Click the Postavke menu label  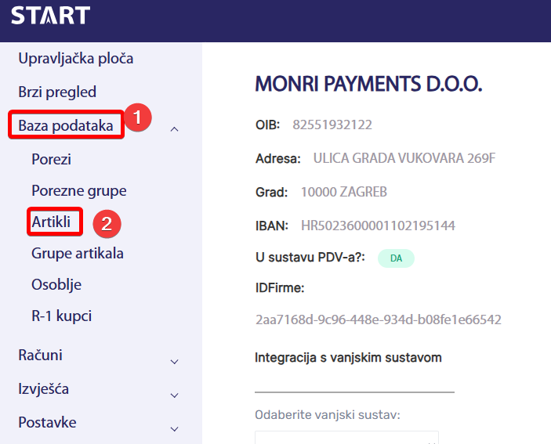coord(47,423)
